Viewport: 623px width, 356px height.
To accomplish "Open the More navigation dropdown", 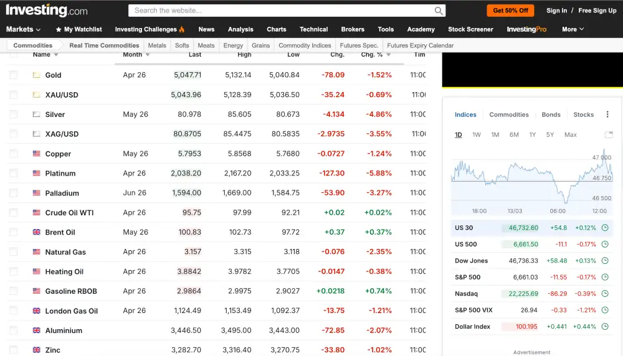I will 573,29.
